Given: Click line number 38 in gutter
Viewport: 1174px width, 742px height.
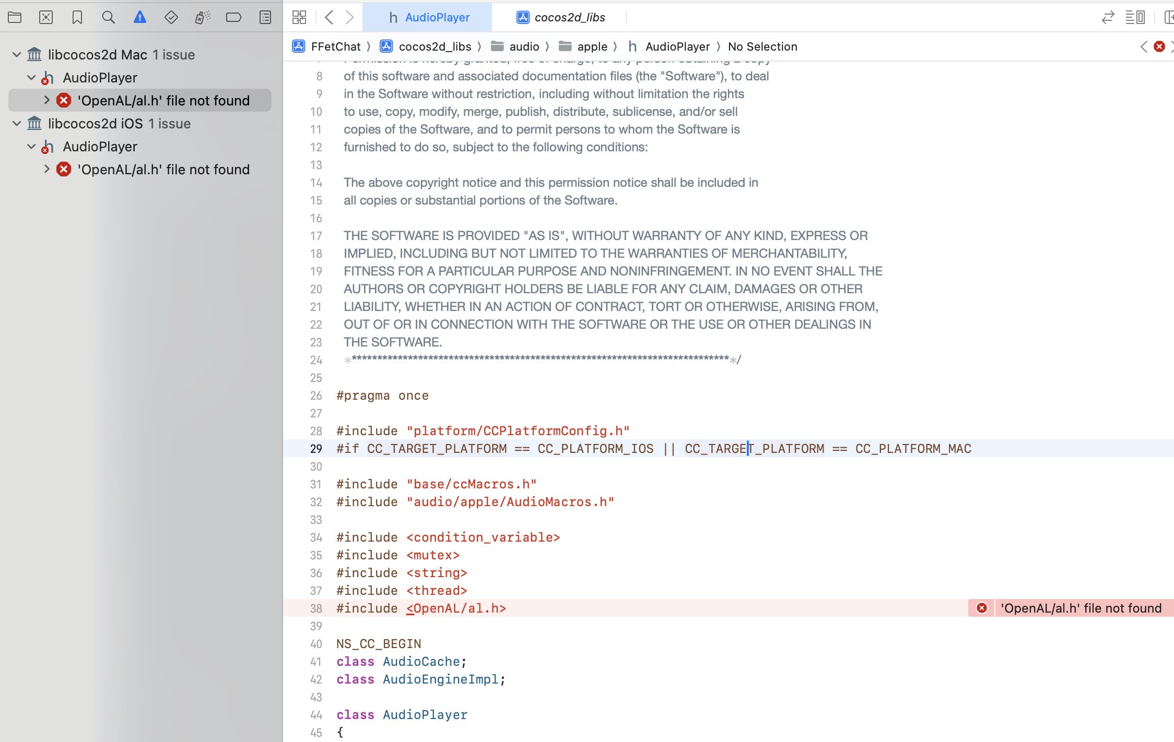Looking at the screenshot, I should (316, 608).
